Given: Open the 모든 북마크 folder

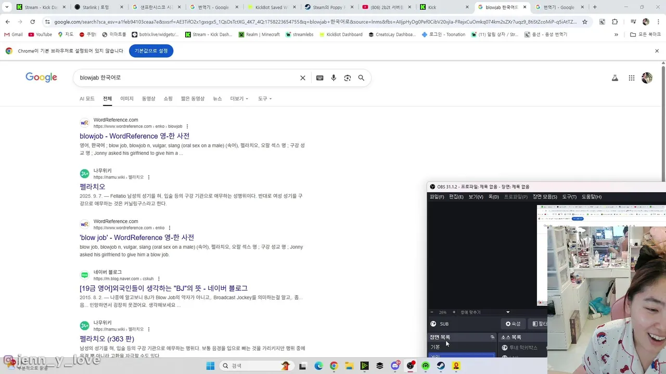Looking at the screenshot, I should coord(646,34).
